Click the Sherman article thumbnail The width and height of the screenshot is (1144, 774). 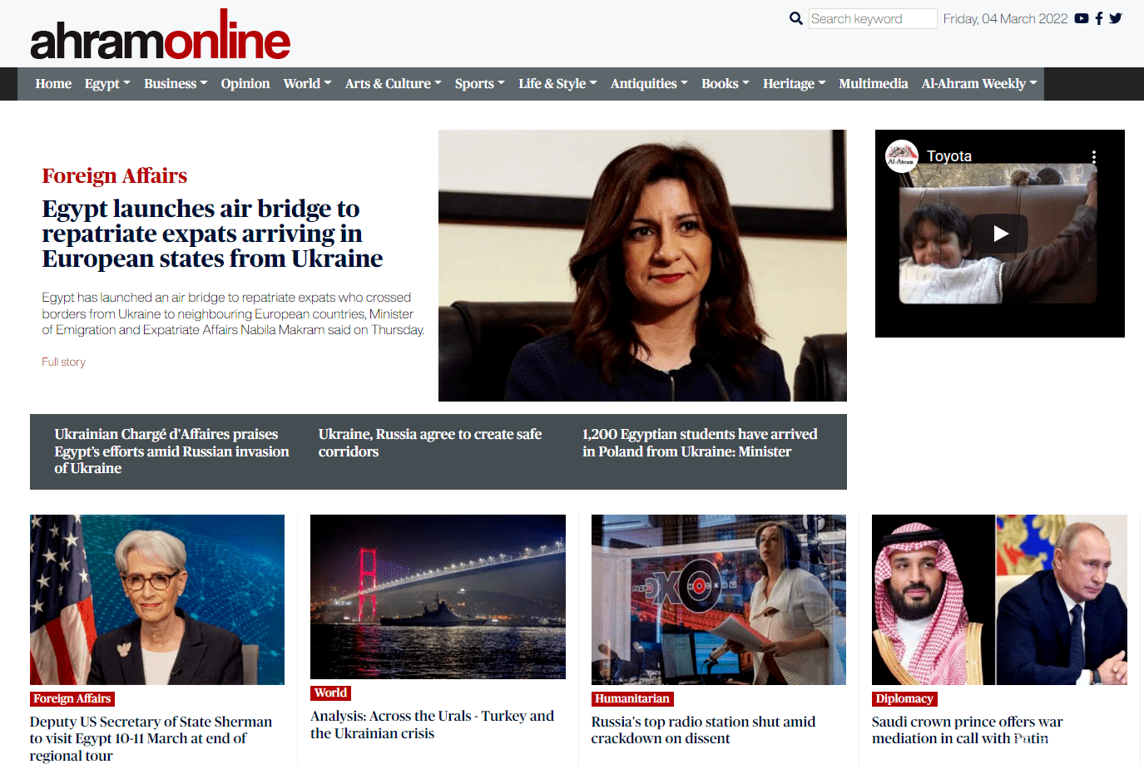[157, 599]
